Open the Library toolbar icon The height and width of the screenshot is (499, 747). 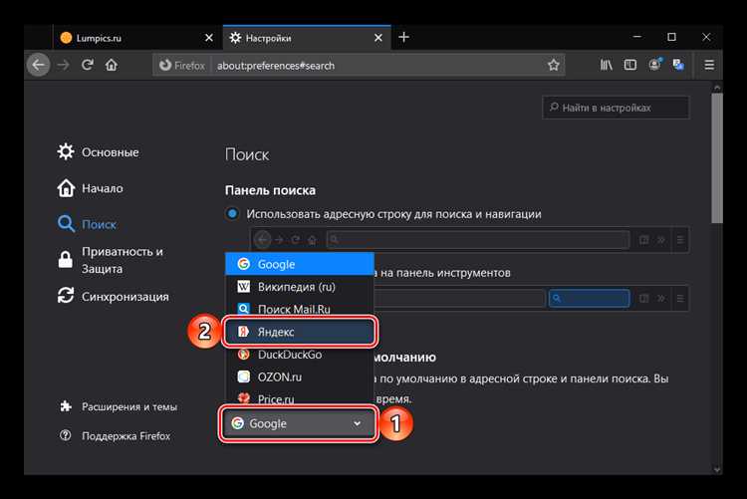click(606, 65)
